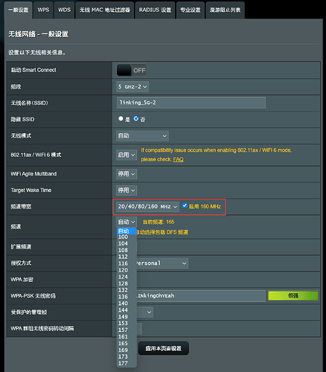Viewport: 326px width, 372px height.
Task: Toggle the 启用 160 MHz checkbox
Action: [185, 205]
